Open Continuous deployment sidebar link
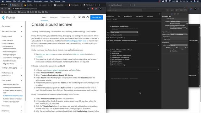201x113 pixels. point(11,102)
